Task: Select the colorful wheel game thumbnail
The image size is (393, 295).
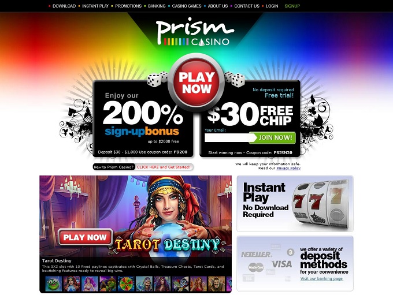Action: coord(126,283)
